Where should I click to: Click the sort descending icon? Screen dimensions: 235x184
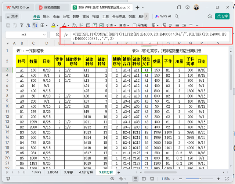pos(35,25)
